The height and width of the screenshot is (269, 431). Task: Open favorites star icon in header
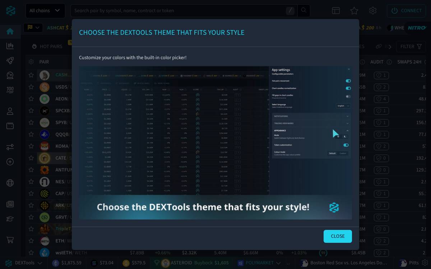(354, 11)
